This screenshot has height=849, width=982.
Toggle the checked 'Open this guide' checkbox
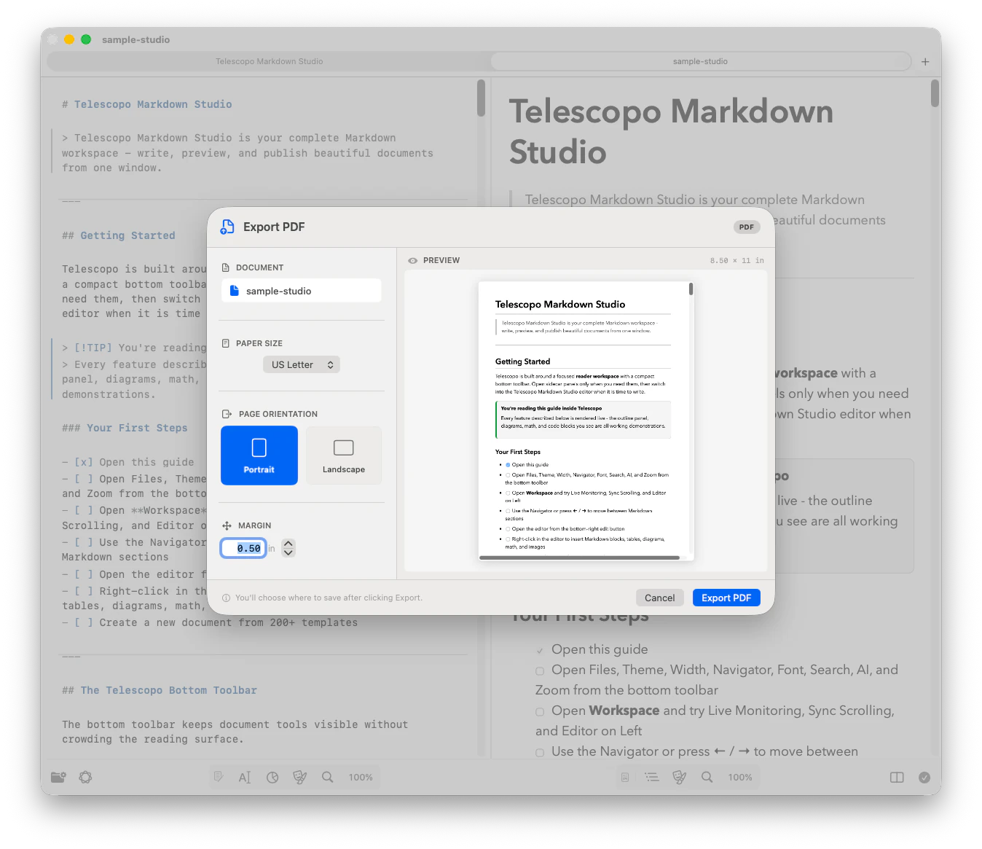tap(540, 650)
